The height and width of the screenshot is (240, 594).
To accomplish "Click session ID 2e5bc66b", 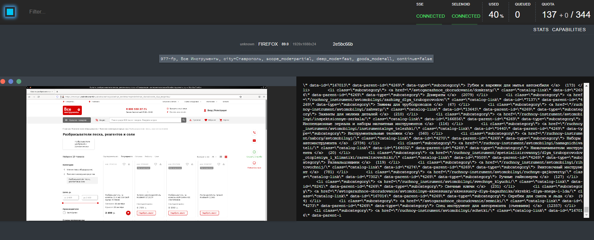I will pyautogui.click(x=343, y=44).
